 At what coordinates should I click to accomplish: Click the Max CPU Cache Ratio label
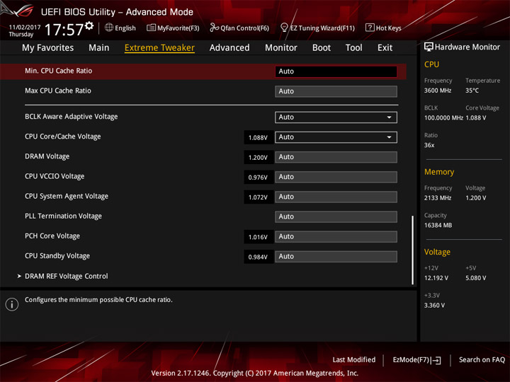pos(58,91)
